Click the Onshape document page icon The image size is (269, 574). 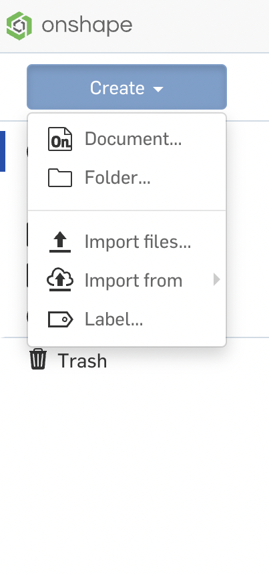60,139
